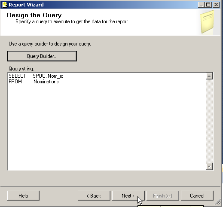Close the Report Wizard dialog

point(216,5)
